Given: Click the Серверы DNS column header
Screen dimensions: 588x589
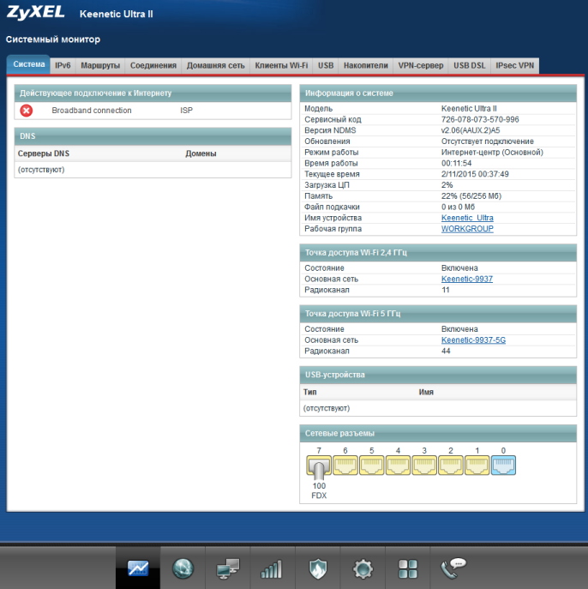Looking at the screenshot, I should 44,153.
